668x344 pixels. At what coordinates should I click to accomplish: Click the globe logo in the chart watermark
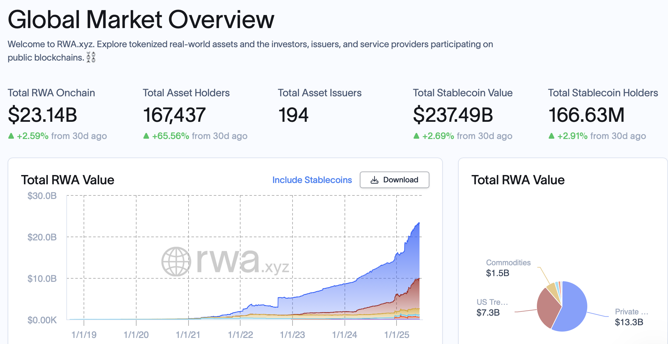pyautogui.click(x=176, y=261)
